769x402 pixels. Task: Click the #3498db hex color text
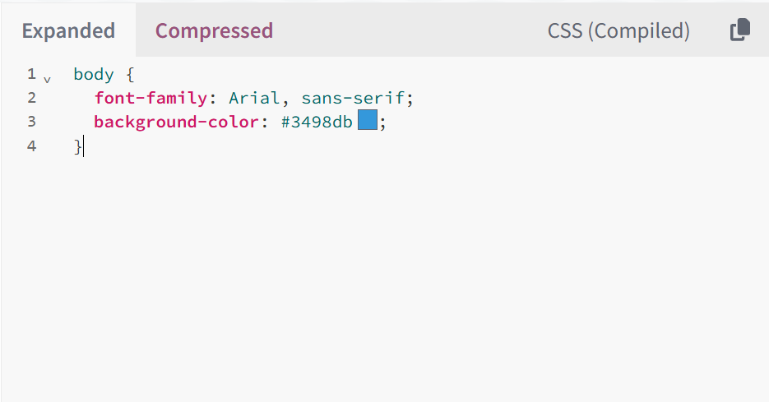317,122
